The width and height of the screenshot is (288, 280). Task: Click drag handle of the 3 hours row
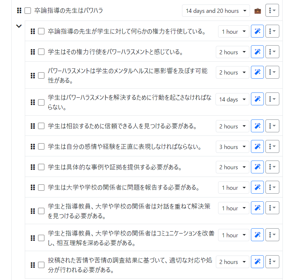pos(33,146)
